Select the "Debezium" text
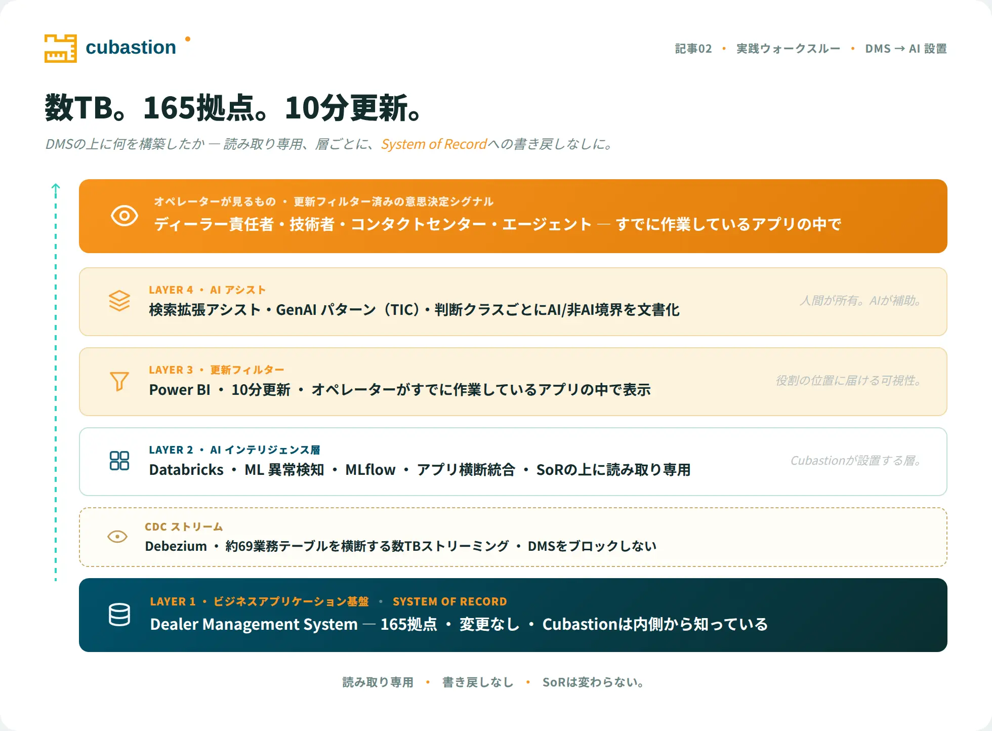This screenshot has height=731, width=992. pyautogui.click(x=176, y=546)
